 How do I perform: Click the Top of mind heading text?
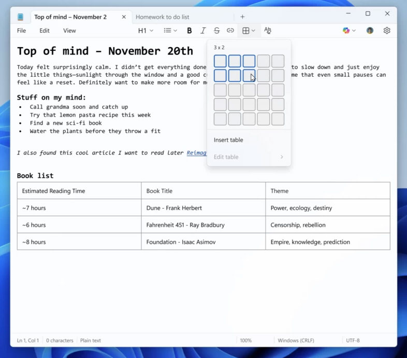tap(105, 51)
